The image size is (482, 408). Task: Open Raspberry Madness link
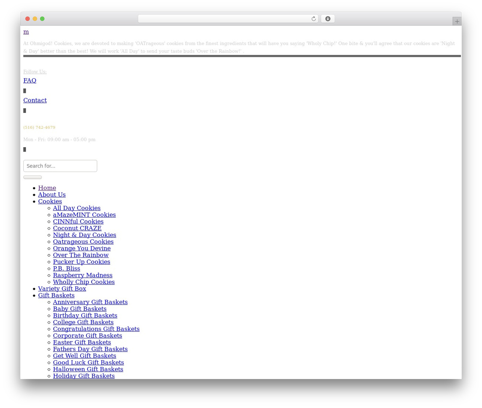[83, 276]
